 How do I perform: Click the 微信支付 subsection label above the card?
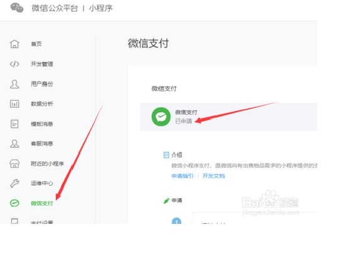pos(164,88)
